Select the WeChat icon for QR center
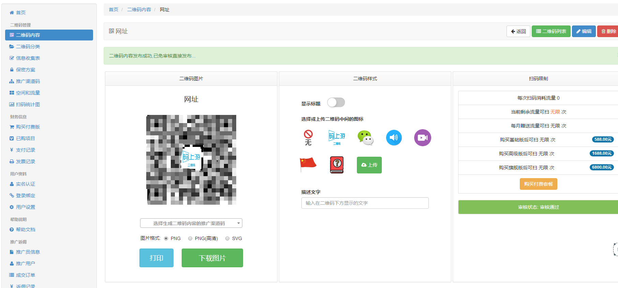This screenshot has width=618, height=288. (365, 138)
